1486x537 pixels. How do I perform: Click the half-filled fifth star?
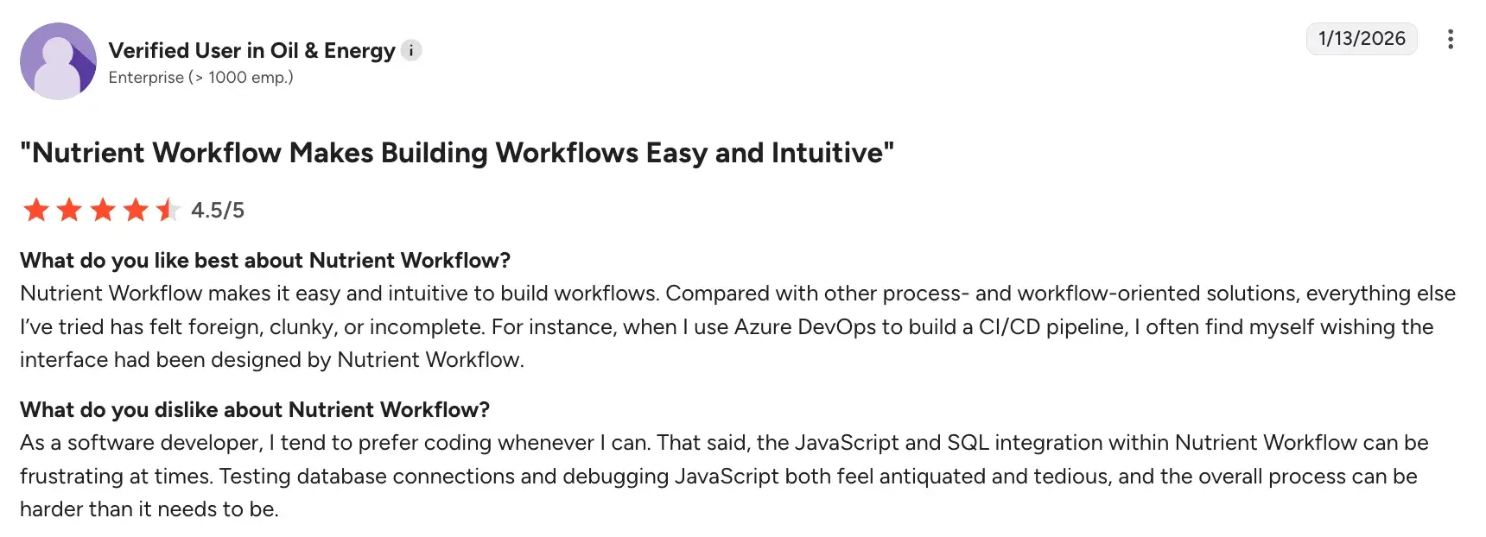168,210
